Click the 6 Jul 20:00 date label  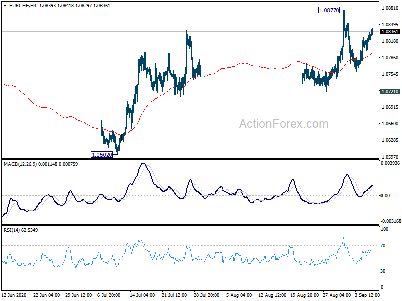pyautogui.click(x=109, y=295)
